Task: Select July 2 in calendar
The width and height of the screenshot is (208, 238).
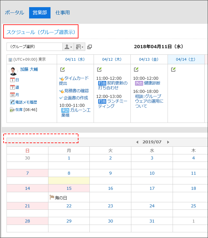Action: pyautogui.click(x=110, y=158)
